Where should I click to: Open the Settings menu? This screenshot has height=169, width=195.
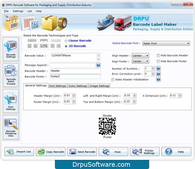(18, 11)
